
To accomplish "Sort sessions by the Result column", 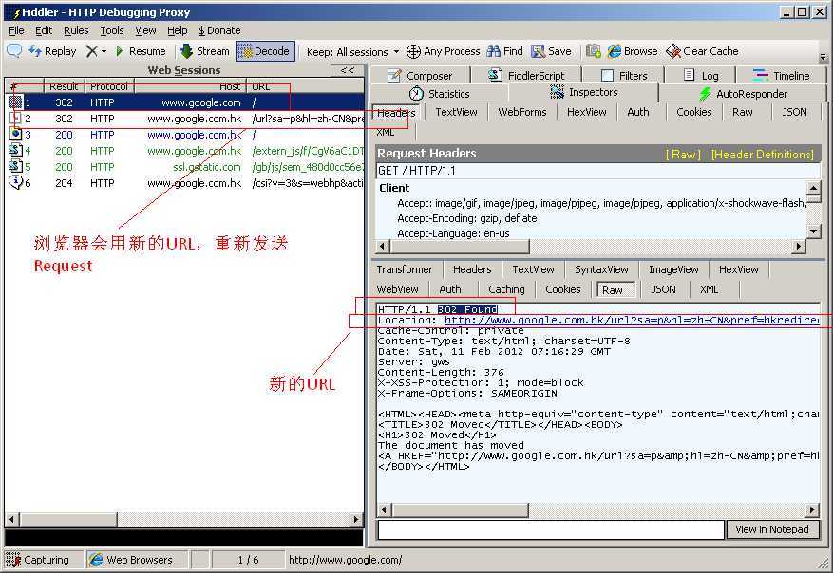I will [x=64, y=86].
